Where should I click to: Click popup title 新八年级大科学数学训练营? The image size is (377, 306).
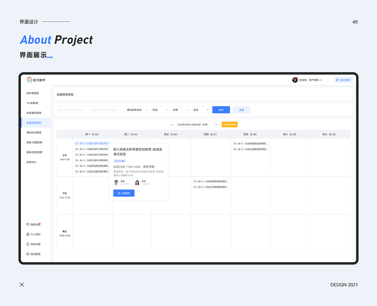pos(138,152)
